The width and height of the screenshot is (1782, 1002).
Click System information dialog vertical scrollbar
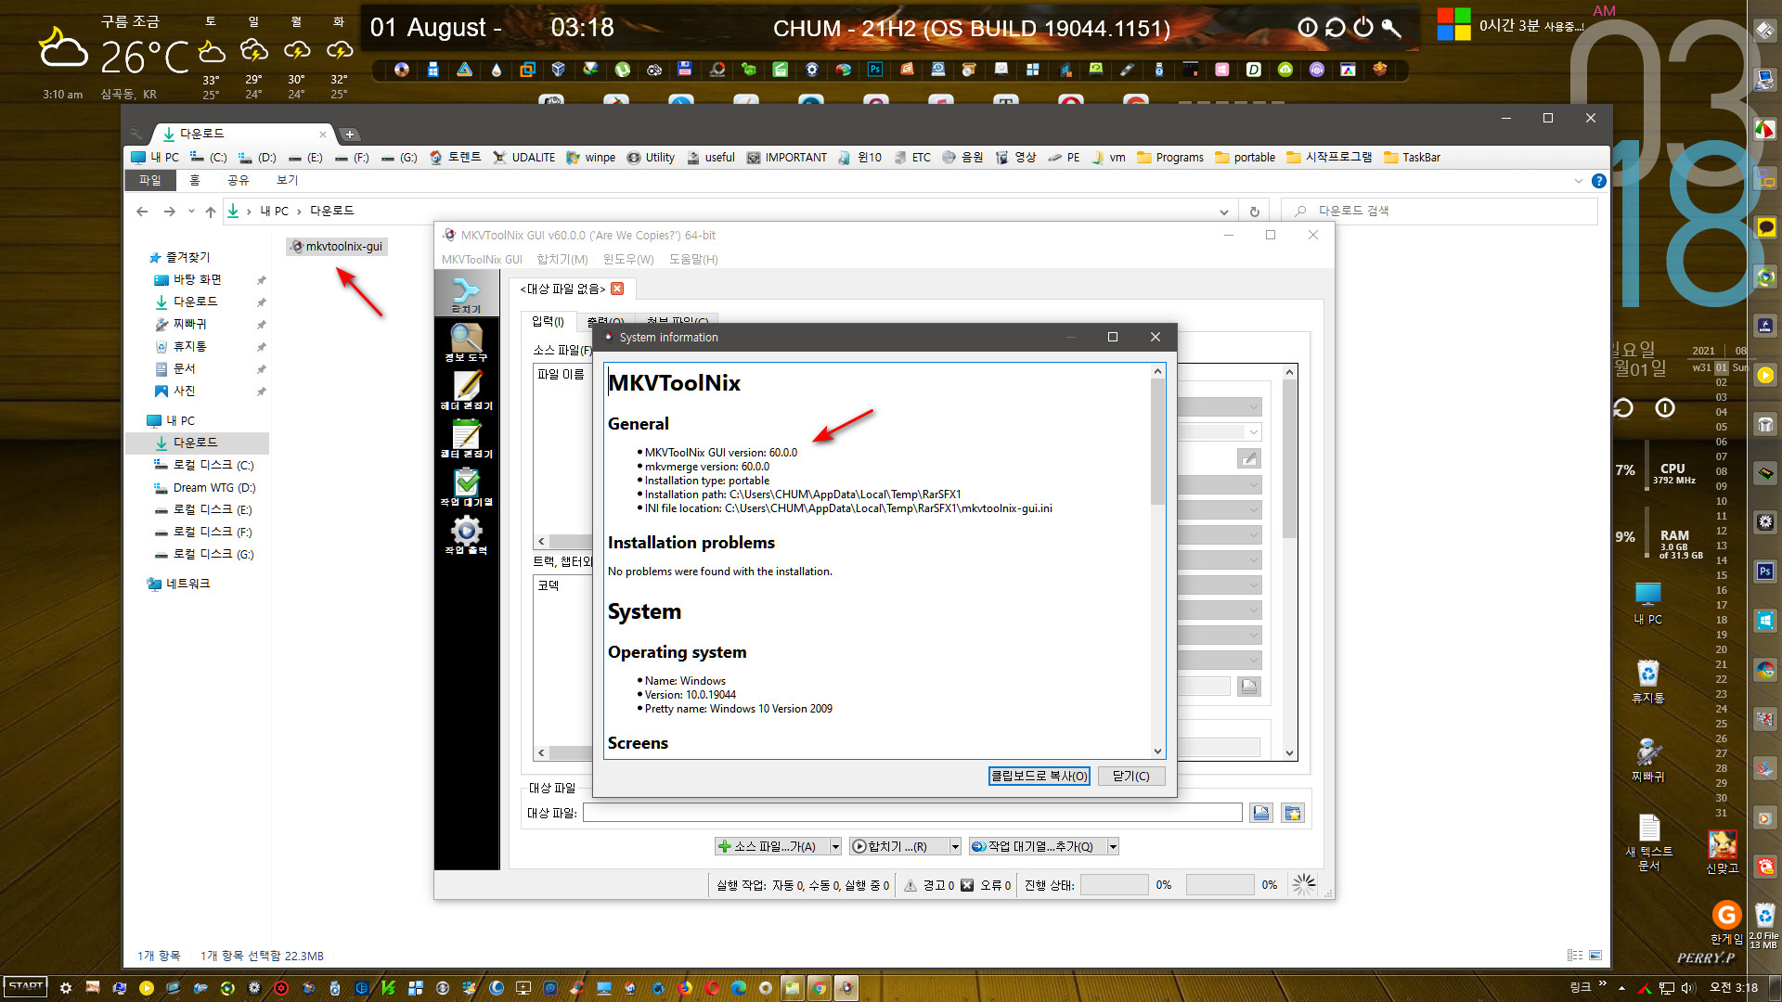tap(1157, 441)
